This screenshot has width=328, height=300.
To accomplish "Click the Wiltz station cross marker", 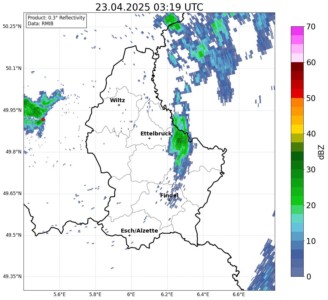I will [119, 105].
